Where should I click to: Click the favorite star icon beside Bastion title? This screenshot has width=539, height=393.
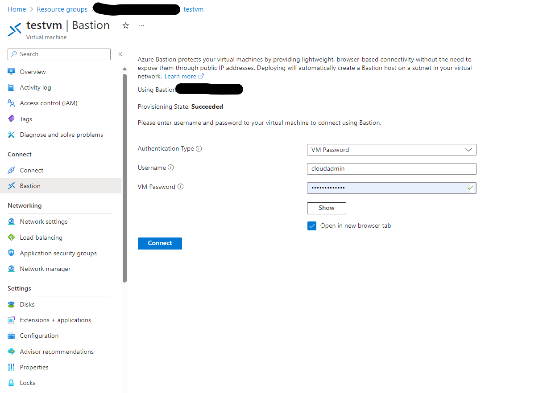tap(126, 26)
